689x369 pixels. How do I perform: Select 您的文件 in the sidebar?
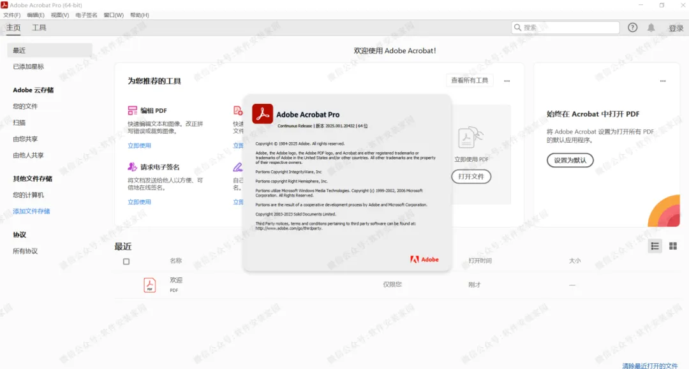[25, 106]
